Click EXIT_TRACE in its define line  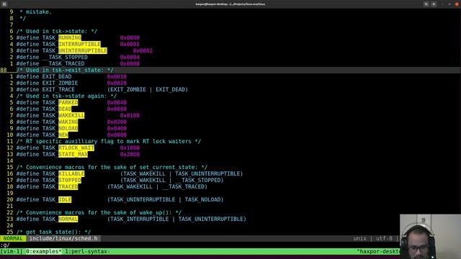pyautogui.click(x=58, y=89)
